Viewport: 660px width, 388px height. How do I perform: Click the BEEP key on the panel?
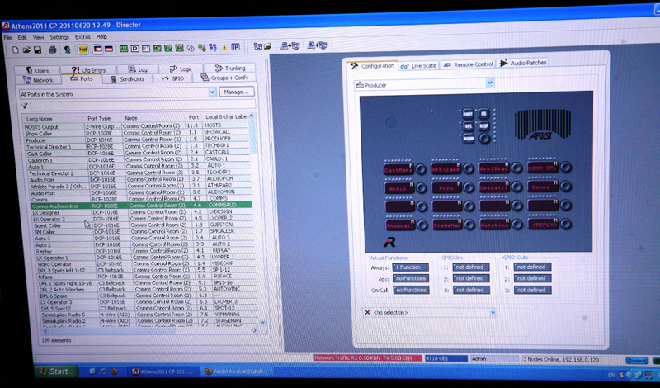pyautogui.click(x=484, y=125)
